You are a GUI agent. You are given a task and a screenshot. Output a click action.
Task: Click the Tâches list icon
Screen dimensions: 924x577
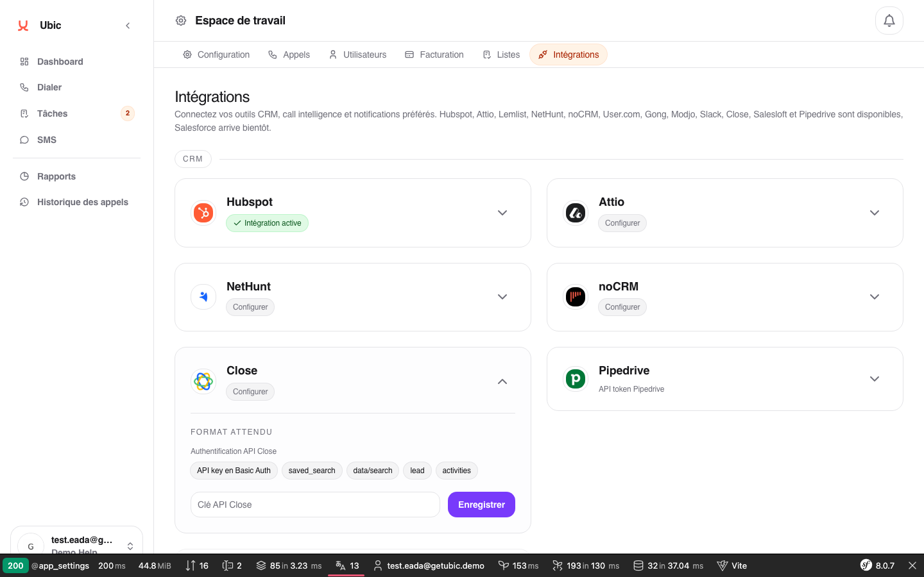pos(24,113)
